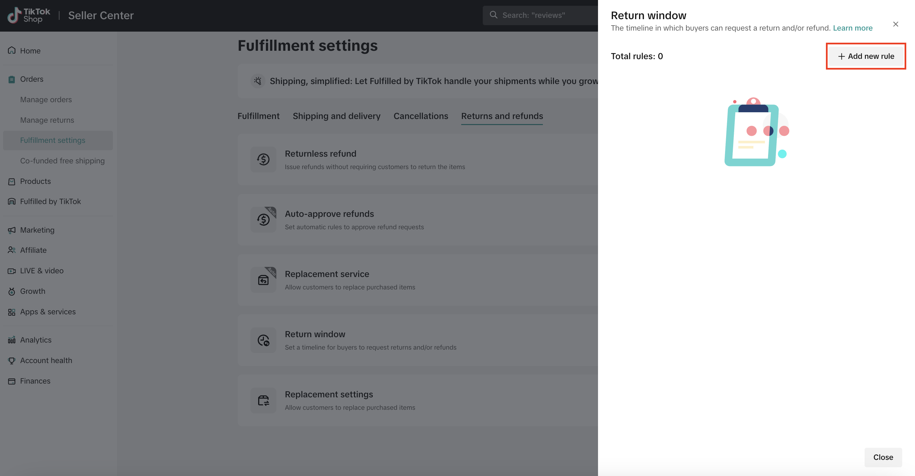Click the Products bag icon
This screenshot has height=476, width=915.
(12, 182)
